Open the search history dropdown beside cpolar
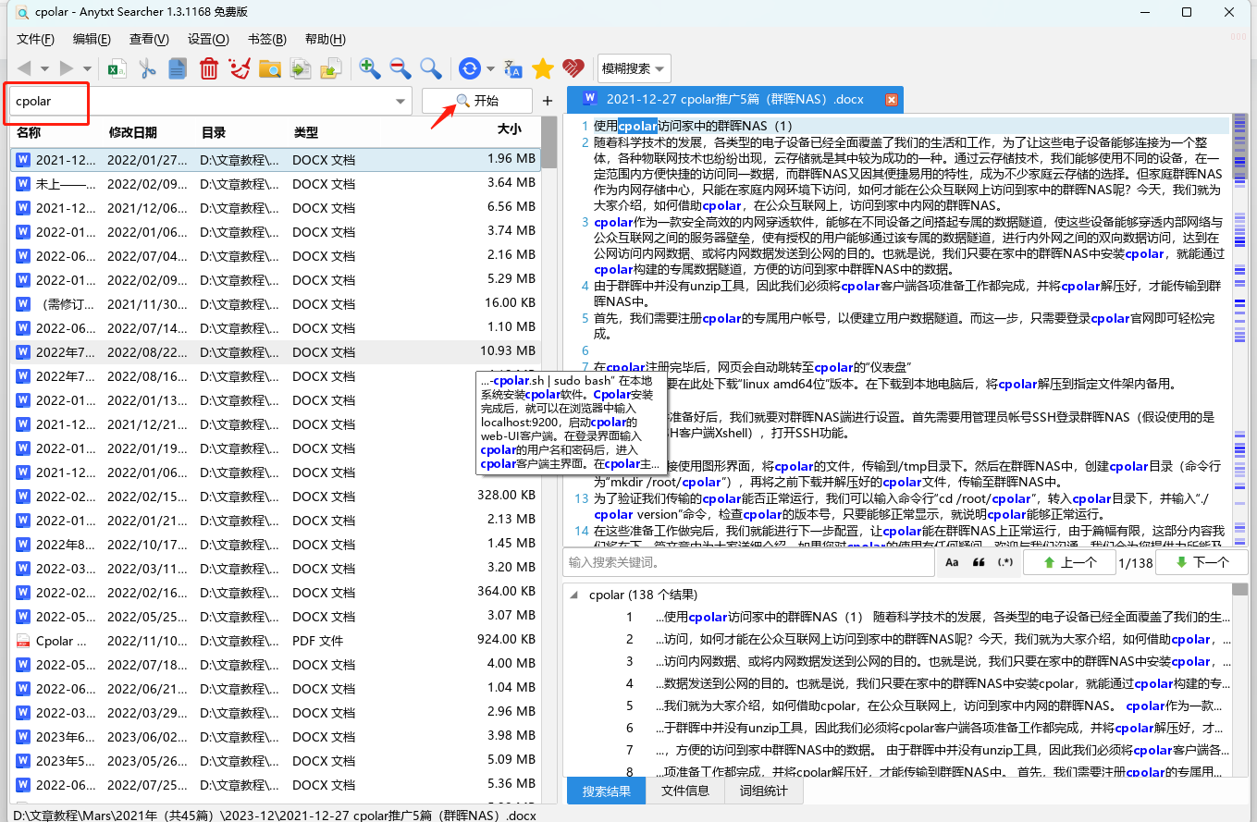Viewport: 1257px width, 822px height. (x=400, y=102)
